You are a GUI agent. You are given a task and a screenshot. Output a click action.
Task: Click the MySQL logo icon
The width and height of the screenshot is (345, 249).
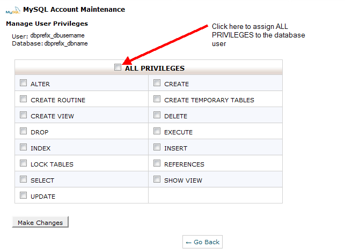[12, 10]
